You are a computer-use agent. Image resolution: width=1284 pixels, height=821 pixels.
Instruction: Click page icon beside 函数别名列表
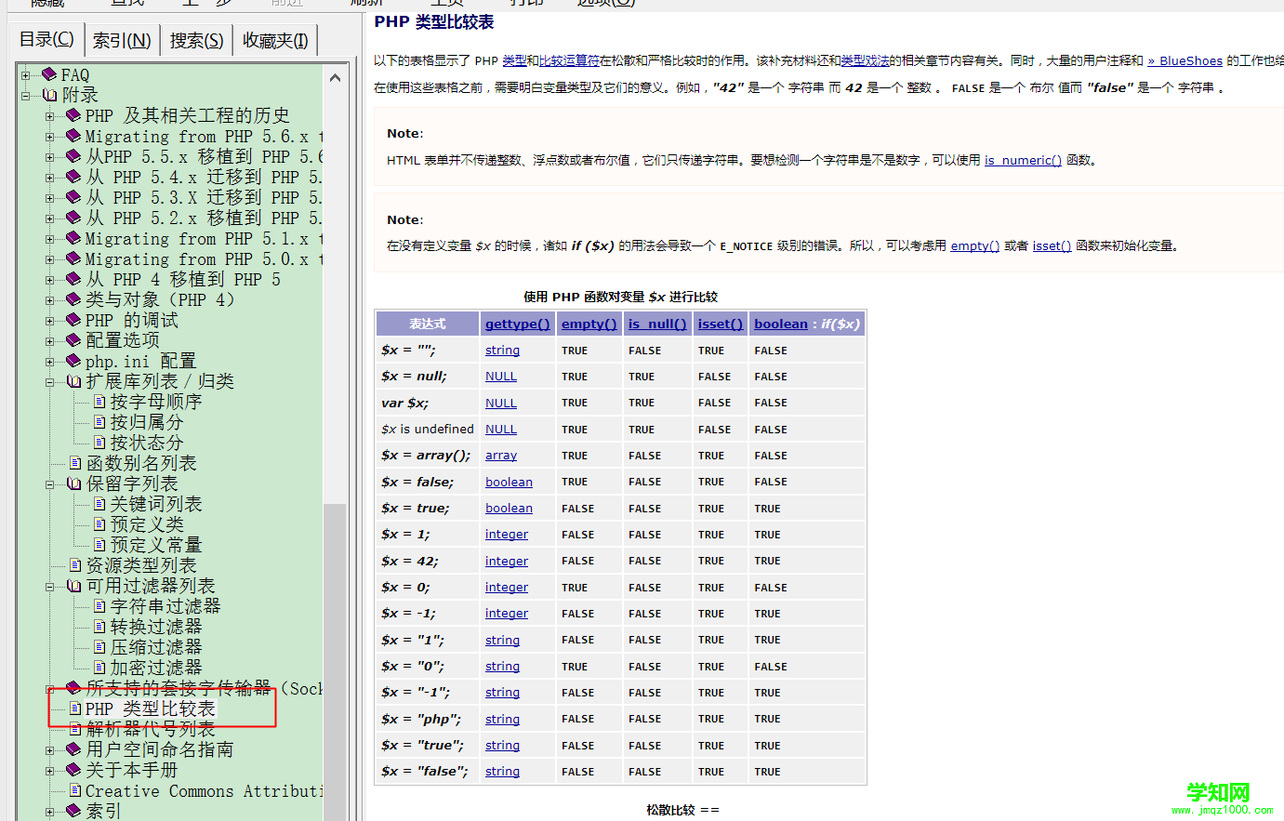(x=76, y=463)
